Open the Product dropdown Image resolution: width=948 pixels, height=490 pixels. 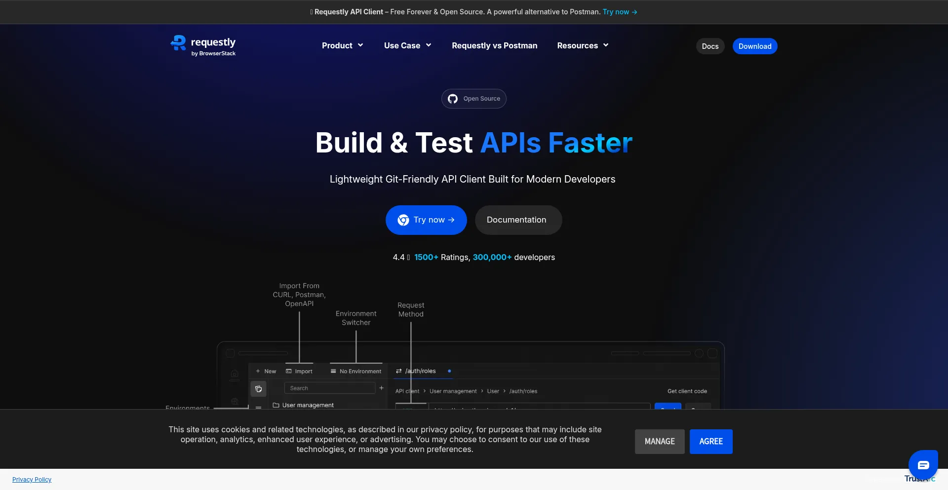[x=342, y=45]
